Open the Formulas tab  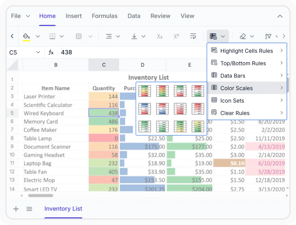[104, 16]
